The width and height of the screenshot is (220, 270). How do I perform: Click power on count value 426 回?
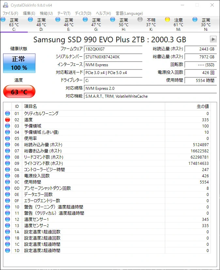coord(201,73)
